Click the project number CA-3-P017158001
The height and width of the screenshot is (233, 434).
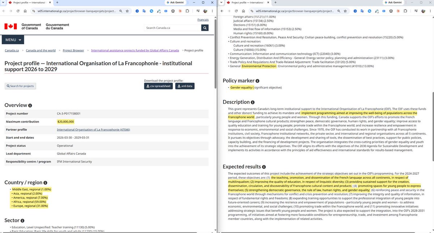tap(68, 113)
